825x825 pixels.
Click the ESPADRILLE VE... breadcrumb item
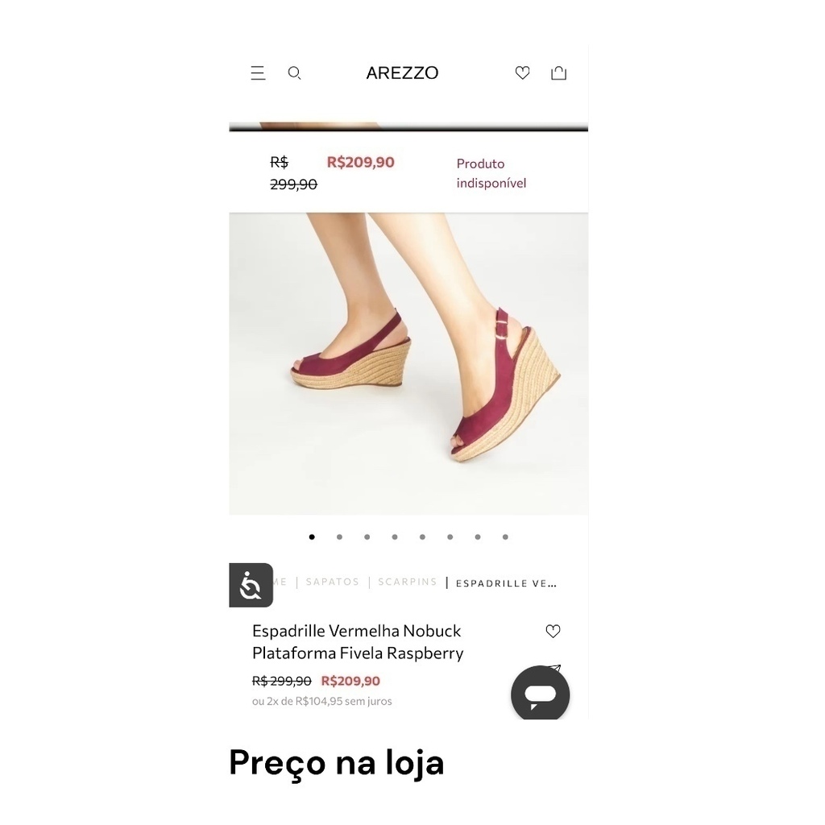(x=506, y=583)
